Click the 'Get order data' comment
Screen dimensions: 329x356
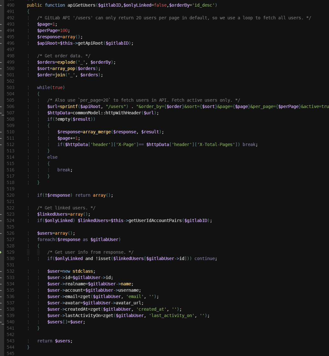pyautogui.click(x=64, y=56)
